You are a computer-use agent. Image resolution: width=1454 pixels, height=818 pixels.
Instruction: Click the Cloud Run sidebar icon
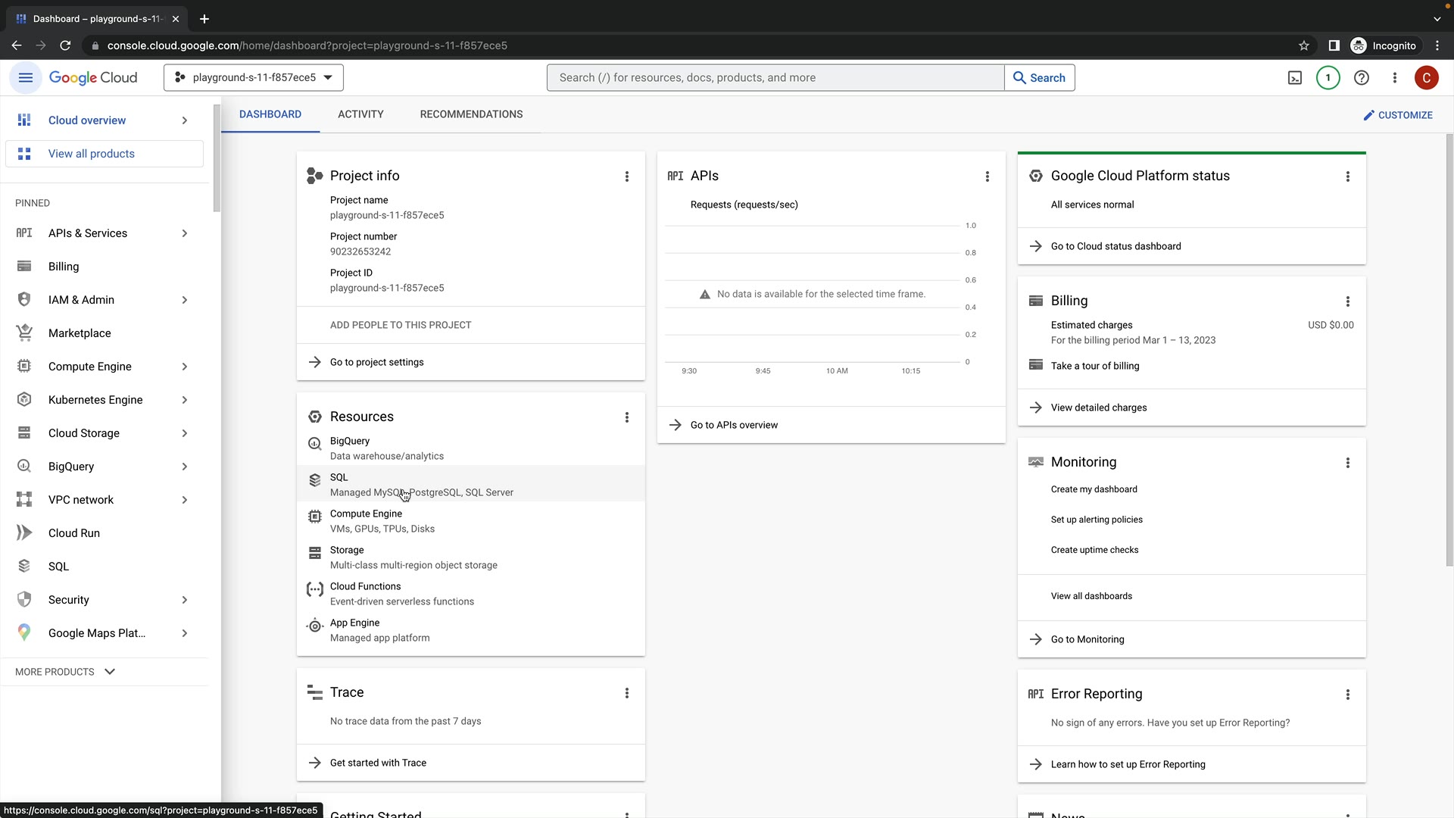pos(24,532)
